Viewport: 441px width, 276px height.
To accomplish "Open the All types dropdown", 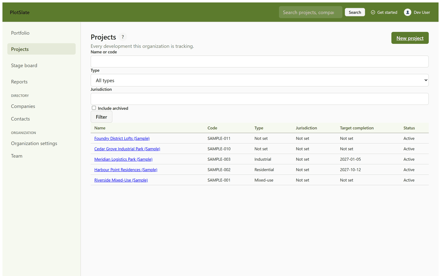I will coord(260,80).
